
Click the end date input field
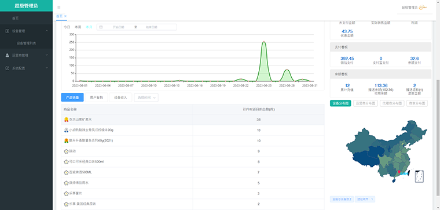[x=152, y=27]
